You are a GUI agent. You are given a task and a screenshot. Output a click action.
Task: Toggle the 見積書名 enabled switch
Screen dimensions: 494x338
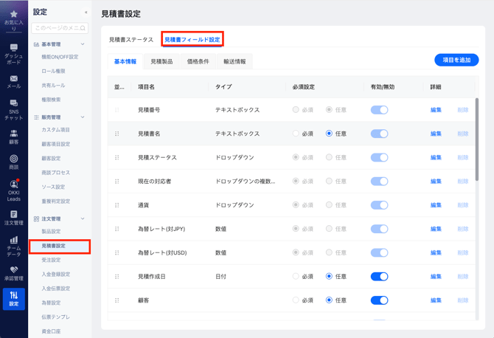coord(379,134)
